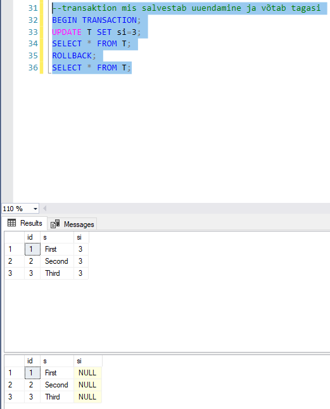Screen dimensions: 330x409
Task: Click the Results grid icon
Action: pyautogui.click(x=11, y=223)
